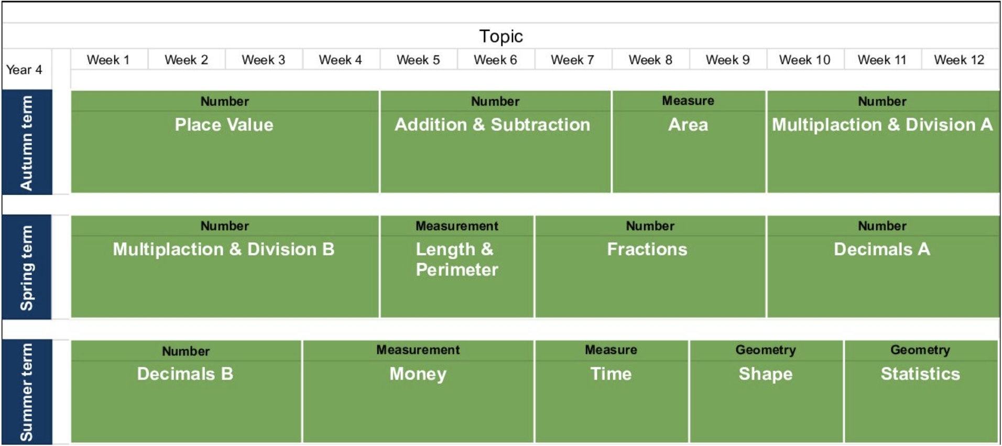1002x446 pixels.
Task: Select the Week 6 column header
Action: click(x=495, y=60)
